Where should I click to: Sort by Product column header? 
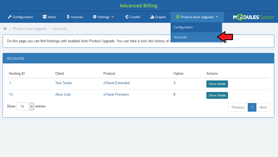[x=109, y=73]
